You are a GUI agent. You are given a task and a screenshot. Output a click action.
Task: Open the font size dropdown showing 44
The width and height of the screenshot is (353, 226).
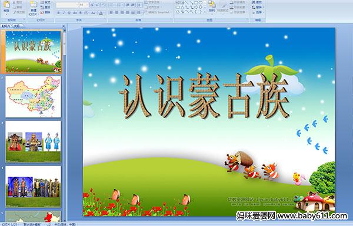pyautogui.click(x=84, y=5)
